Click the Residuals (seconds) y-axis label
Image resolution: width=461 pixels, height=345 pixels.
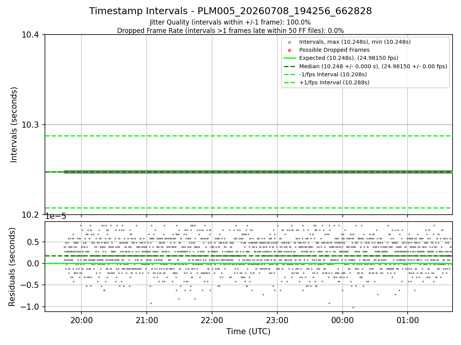coord(12,267)
